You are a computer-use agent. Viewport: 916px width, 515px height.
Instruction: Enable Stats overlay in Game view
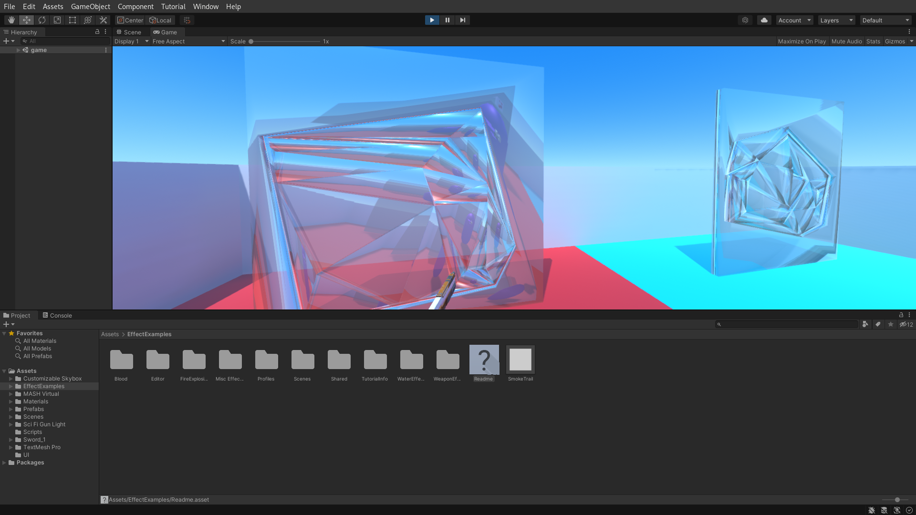click(x=873, y=41)
